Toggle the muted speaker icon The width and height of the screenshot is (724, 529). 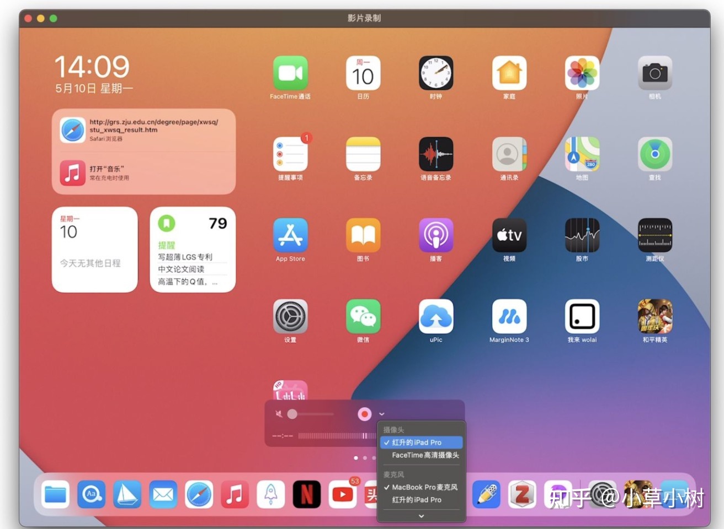coord(279,414)
